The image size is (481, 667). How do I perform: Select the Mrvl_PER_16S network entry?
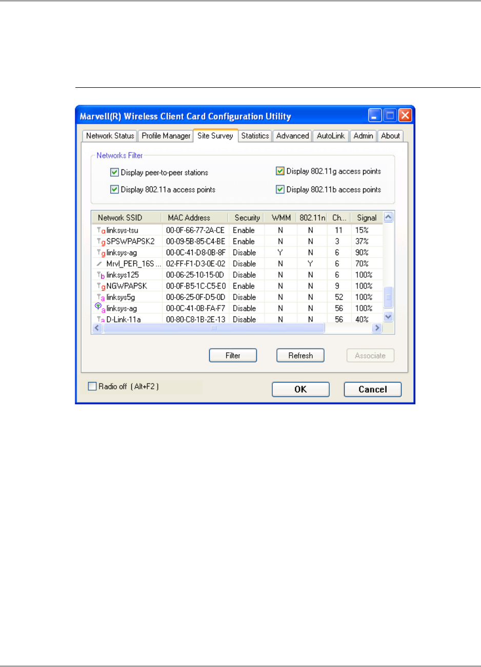tap(237, 264)
